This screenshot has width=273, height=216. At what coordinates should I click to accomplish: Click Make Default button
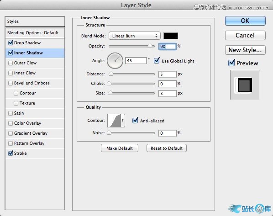click(120, 148)
